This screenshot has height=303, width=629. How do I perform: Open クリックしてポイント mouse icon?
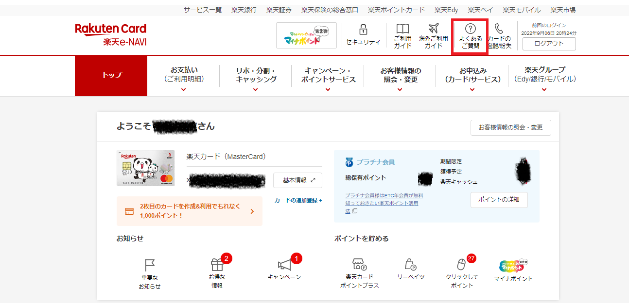coord(461,264)
